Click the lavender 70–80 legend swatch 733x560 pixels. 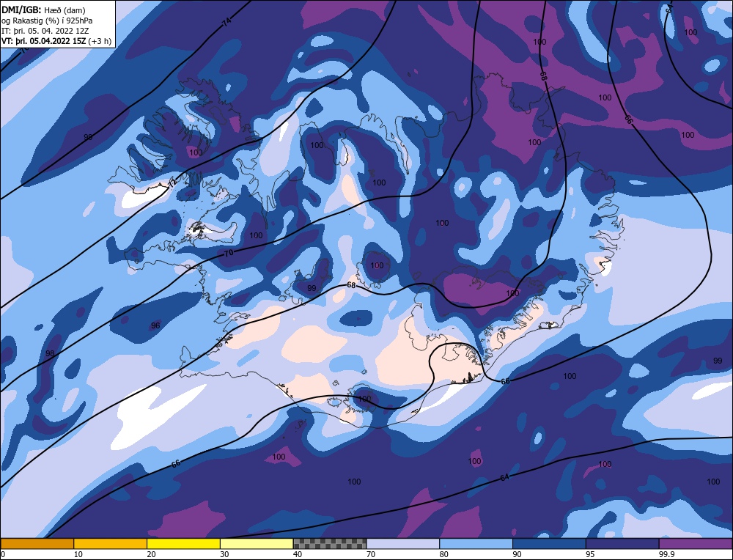click(403, 543)
